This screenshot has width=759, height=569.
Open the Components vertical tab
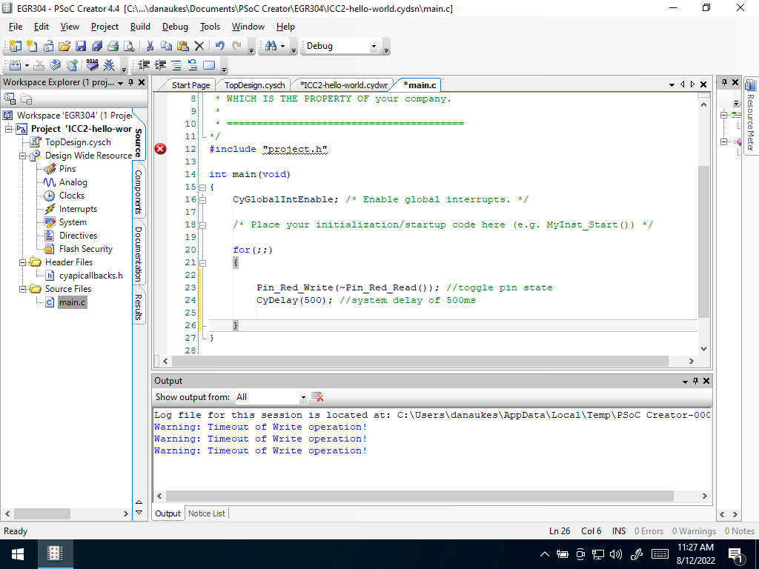139,192
